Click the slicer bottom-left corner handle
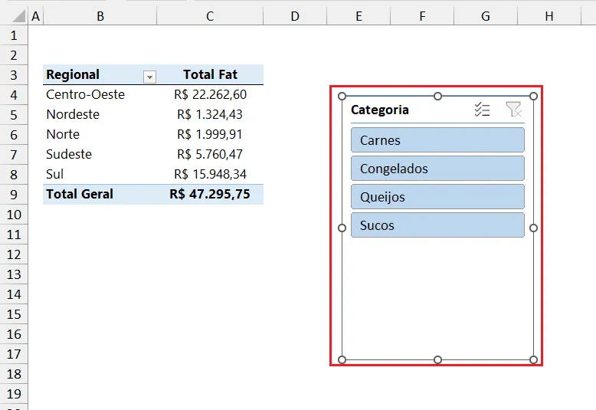The image size is (596, 410). coord(342,359)
